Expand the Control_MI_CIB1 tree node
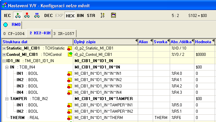 pos(4,55)
